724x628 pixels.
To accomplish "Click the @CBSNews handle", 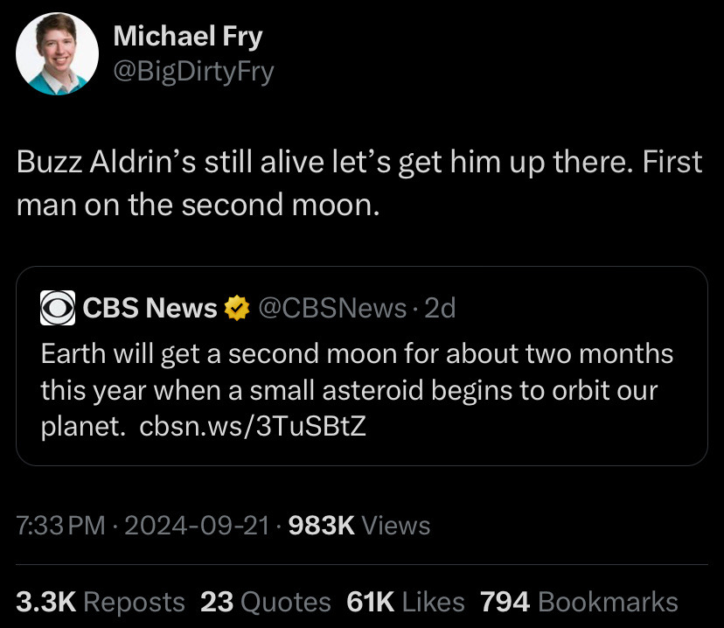I will click(x=331, y=308).
